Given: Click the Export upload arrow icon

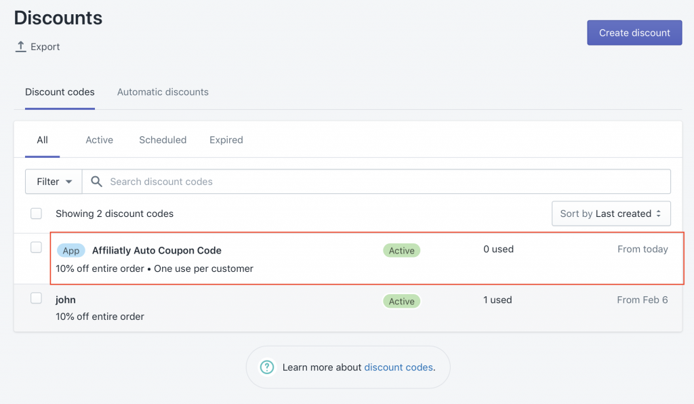Looking at the screenshot, I should 20,47.
